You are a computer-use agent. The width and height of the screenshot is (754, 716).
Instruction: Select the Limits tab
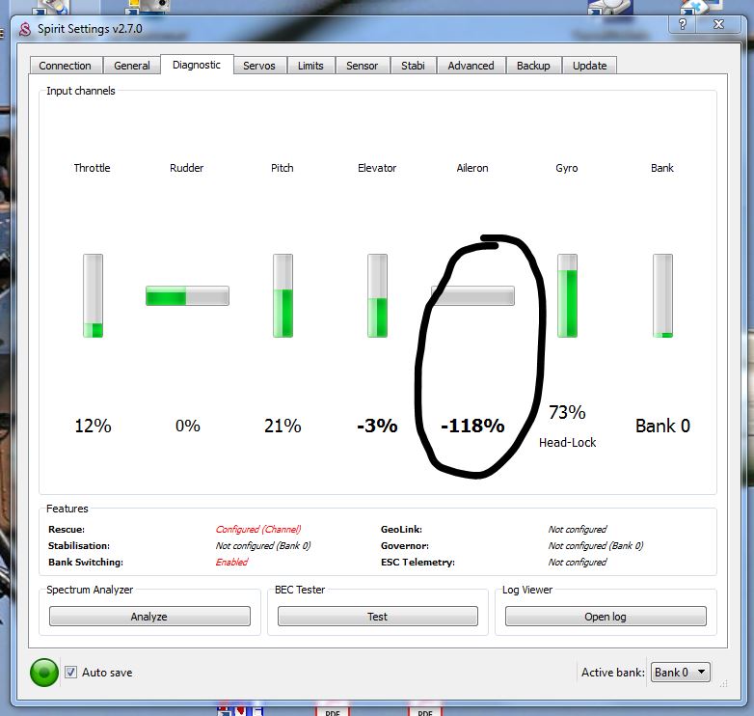310,66
